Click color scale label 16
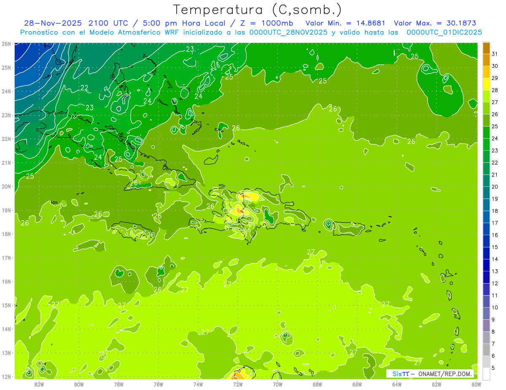506x390 pixels. (495, 235)
